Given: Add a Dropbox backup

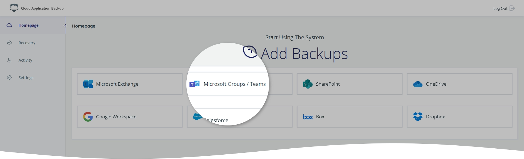Looking at the screenshot, I should click(x=460, y=117).
